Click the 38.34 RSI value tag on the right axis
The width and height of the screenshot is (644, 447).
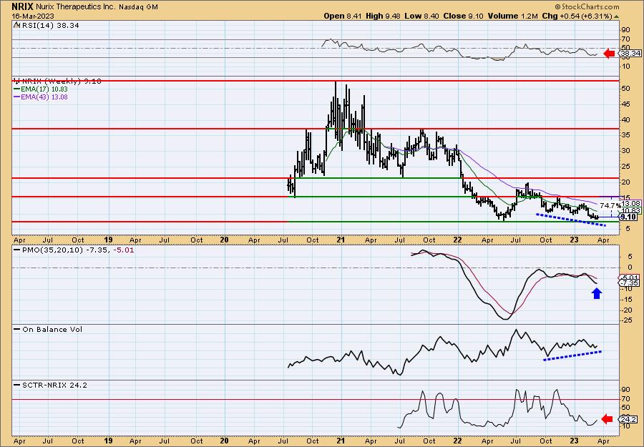(x=630, y=54)
